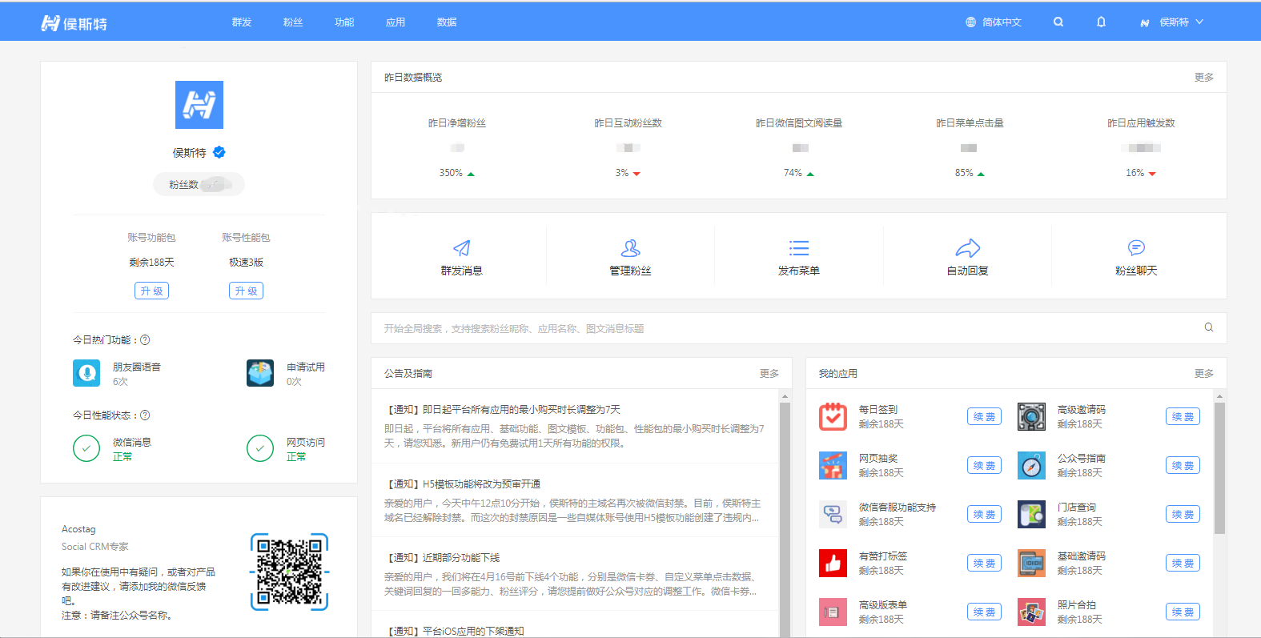Open the 每日签到 app icon

pos(833,417)
